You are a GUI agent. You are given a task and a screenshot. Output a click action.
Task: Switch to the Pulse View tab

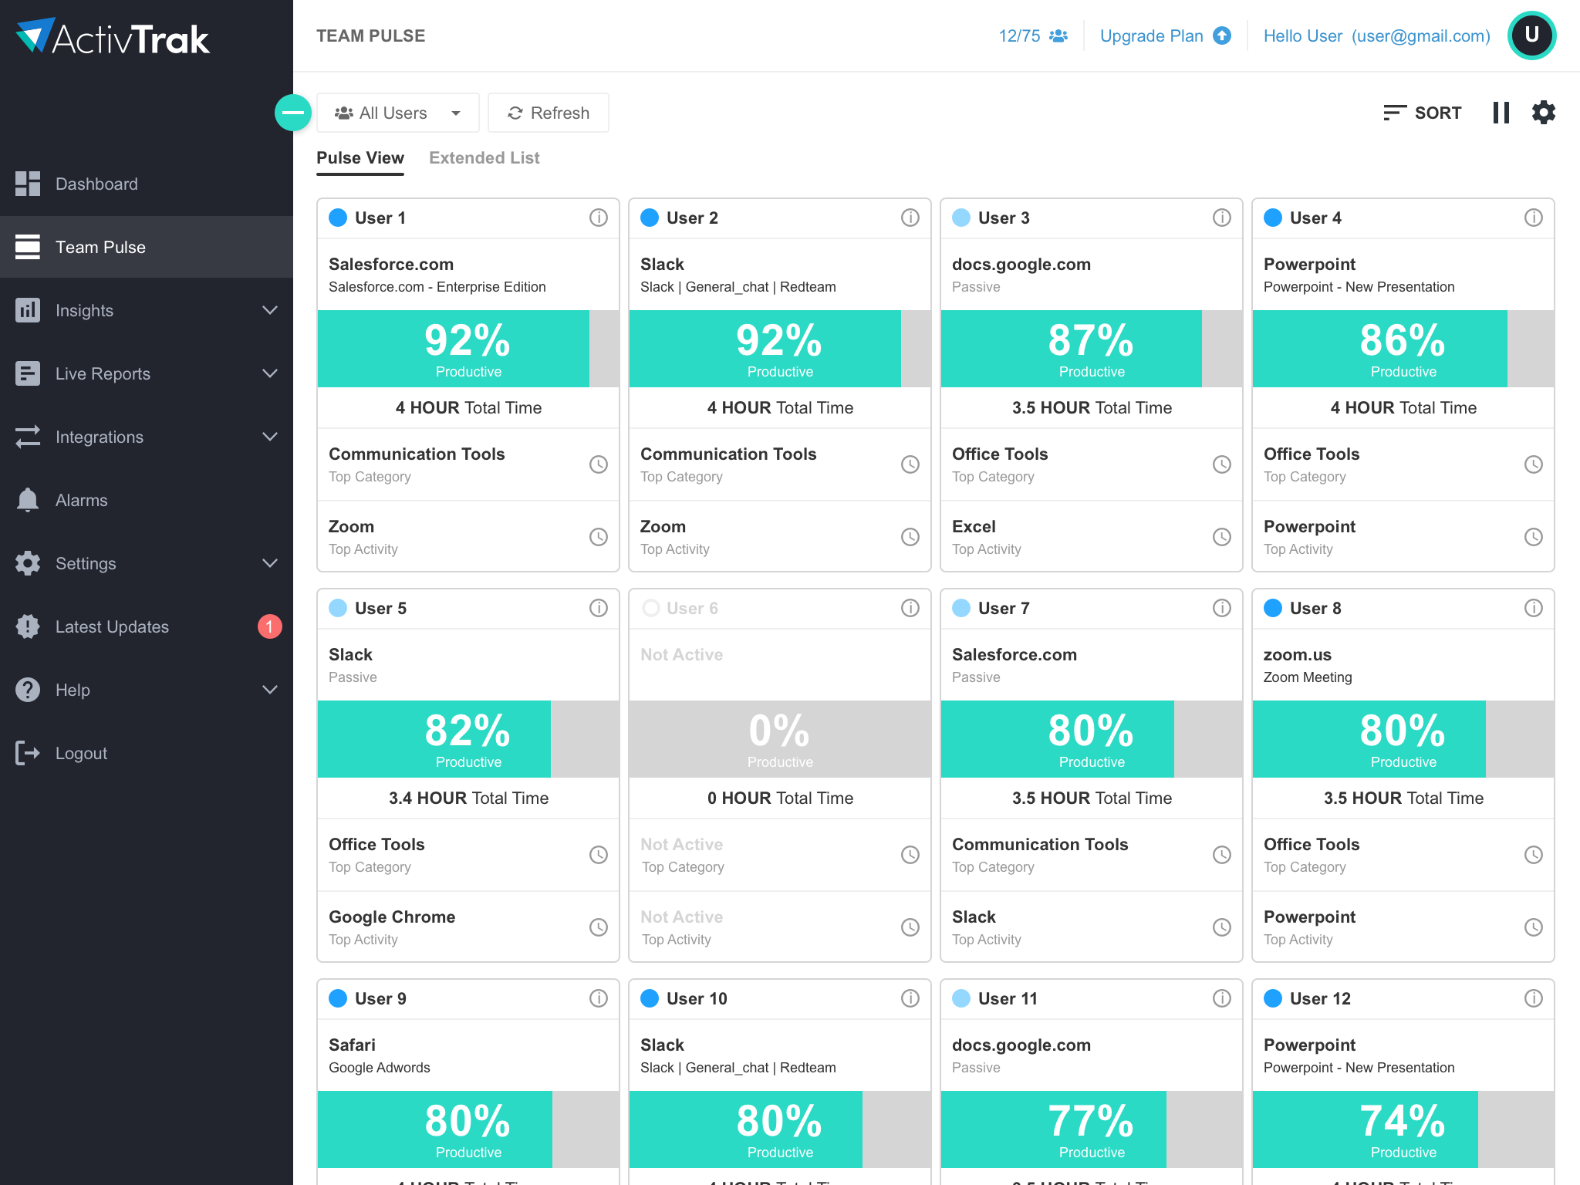coord(360,158)
